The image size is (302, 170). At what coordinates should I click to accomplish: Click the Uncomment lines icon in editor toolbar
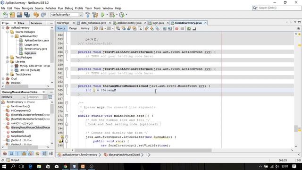[194, 28]
